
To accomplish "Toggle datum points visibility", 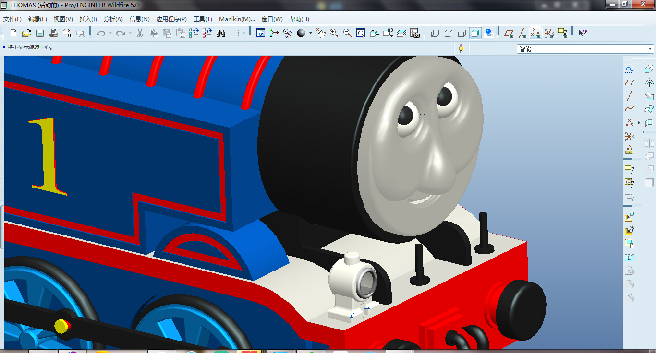I will (x=536, y=33).
